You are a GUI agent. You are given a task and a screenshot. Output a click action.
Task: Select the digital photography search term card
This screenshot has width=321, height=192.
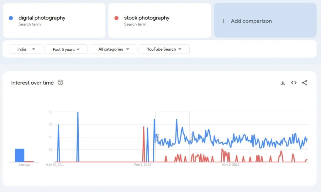54,20
